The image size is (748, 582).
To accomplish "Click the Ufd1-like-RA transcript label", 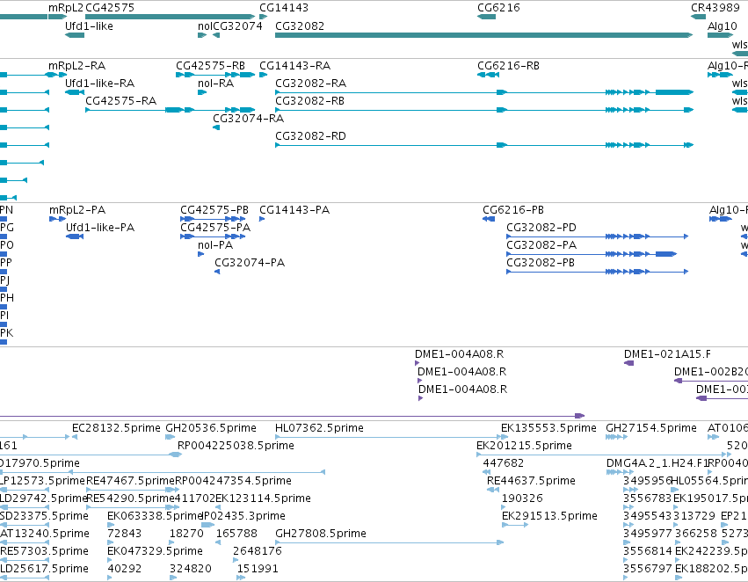I will 99,83.
